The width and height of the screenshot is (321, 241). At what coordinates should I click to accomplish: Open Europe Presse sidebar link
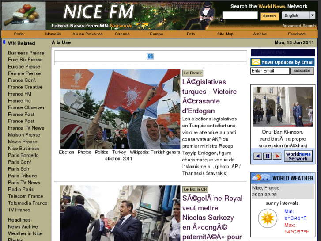pyautogui.click(x=24, y=67)
